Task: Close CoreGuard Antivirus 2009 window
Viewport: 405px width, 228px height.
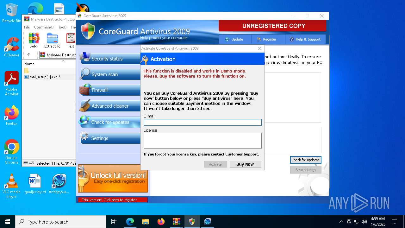Action: tap(322, 16)
